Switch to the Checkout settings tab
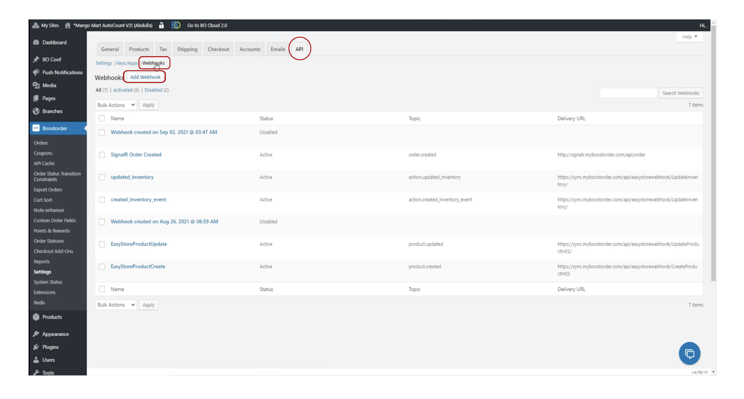 pyautogui.click(x=218, y=49)
